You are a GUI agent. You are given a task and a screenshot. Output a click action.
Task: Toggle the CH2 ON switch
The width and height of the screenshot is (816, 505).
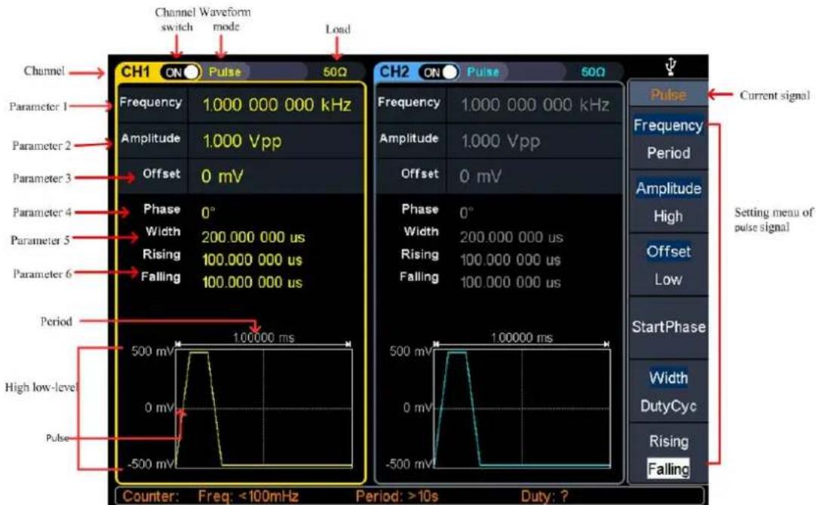coord(439,72)
